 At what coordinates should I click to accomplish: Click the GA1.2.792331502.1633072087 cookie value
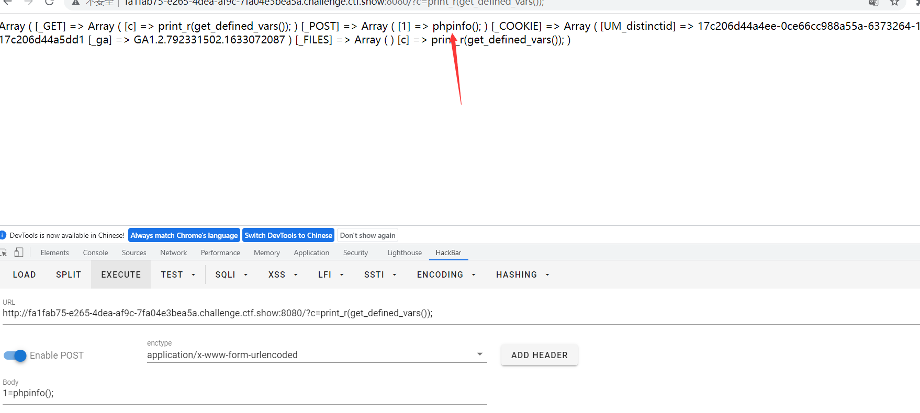pyautogui.click(x=209, y=40)
